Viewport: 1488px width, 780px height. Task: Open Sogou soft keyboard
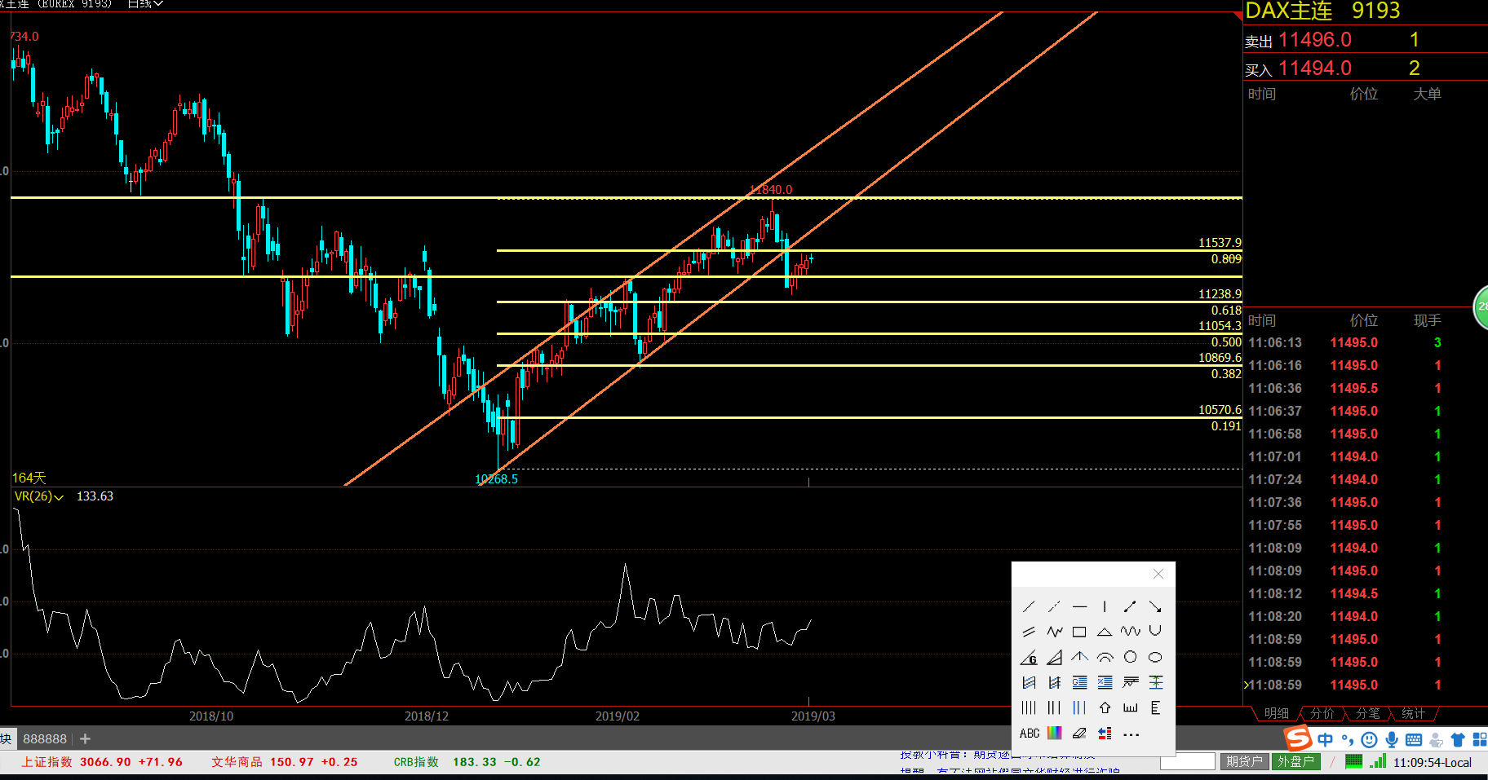(x=1414, y=739)
